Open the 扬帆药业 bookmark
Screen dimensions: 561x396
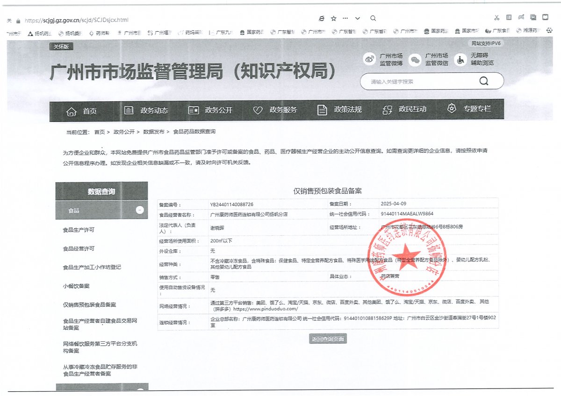tap(41, 33)
